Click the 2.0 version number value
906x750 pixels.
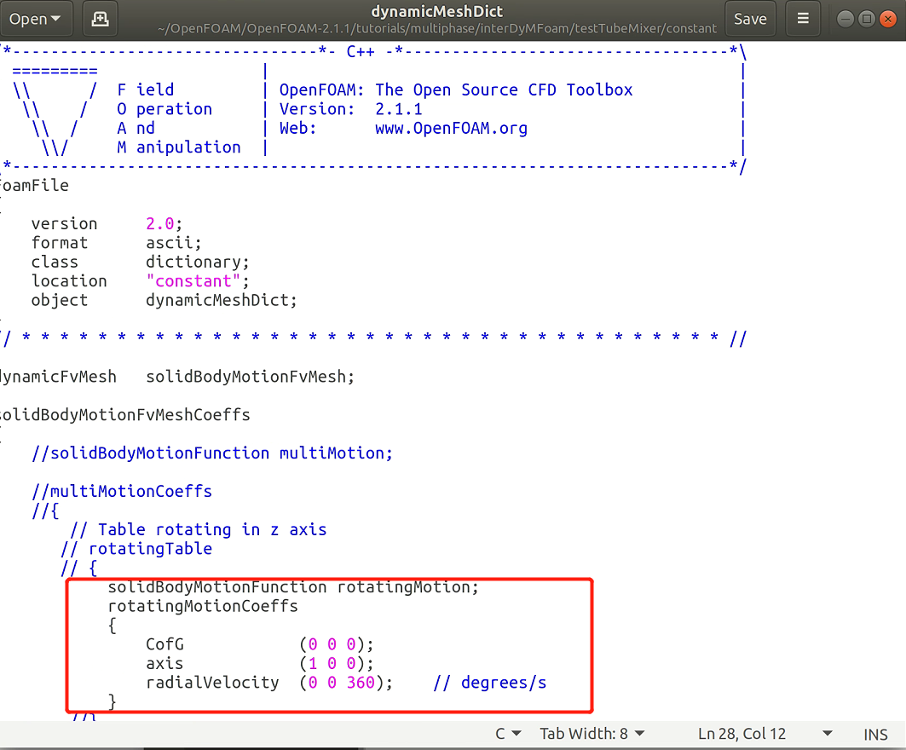(159, 224)
